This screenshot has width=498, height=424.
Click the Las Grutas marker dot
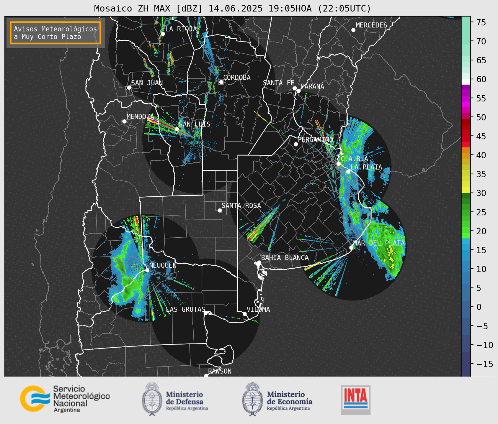pos(206,313)
